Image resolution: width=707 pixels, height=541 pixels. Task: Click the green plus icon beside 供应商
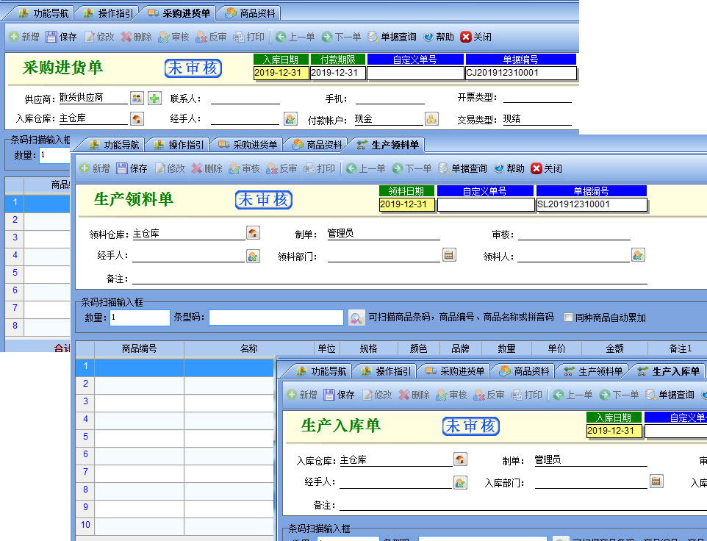(154, 98)
